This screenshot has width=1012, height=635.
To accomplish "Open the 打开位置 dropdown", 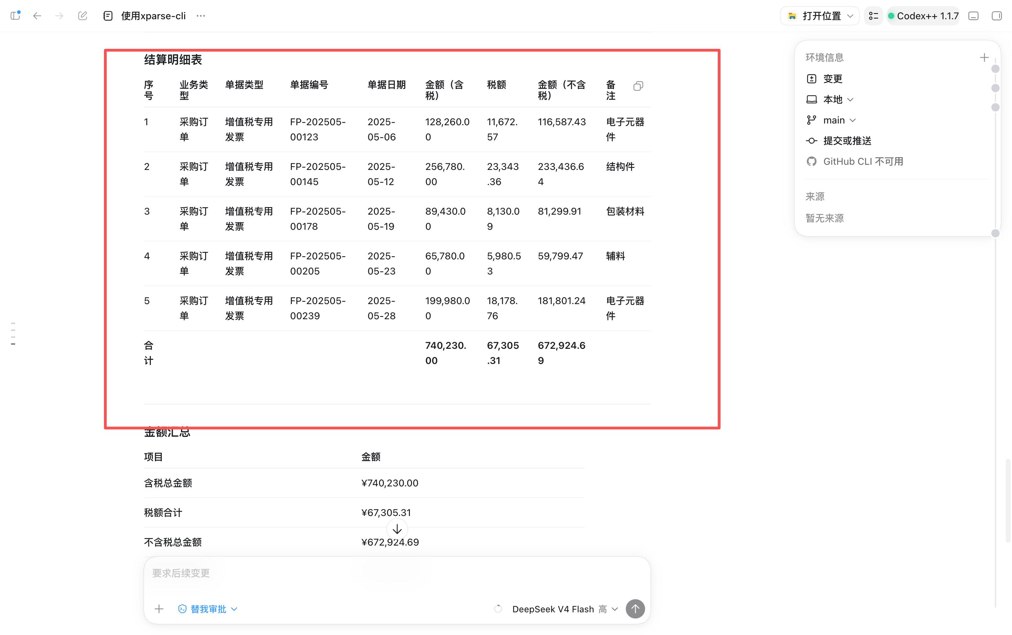I will (x=820, y=16).
